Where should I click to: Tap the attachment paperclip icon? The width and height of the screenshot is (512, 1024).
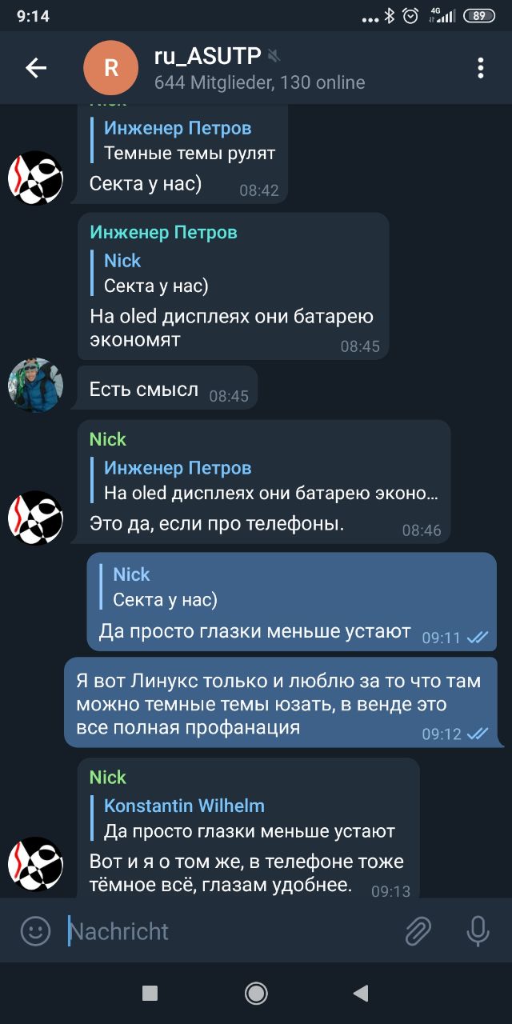418,931
